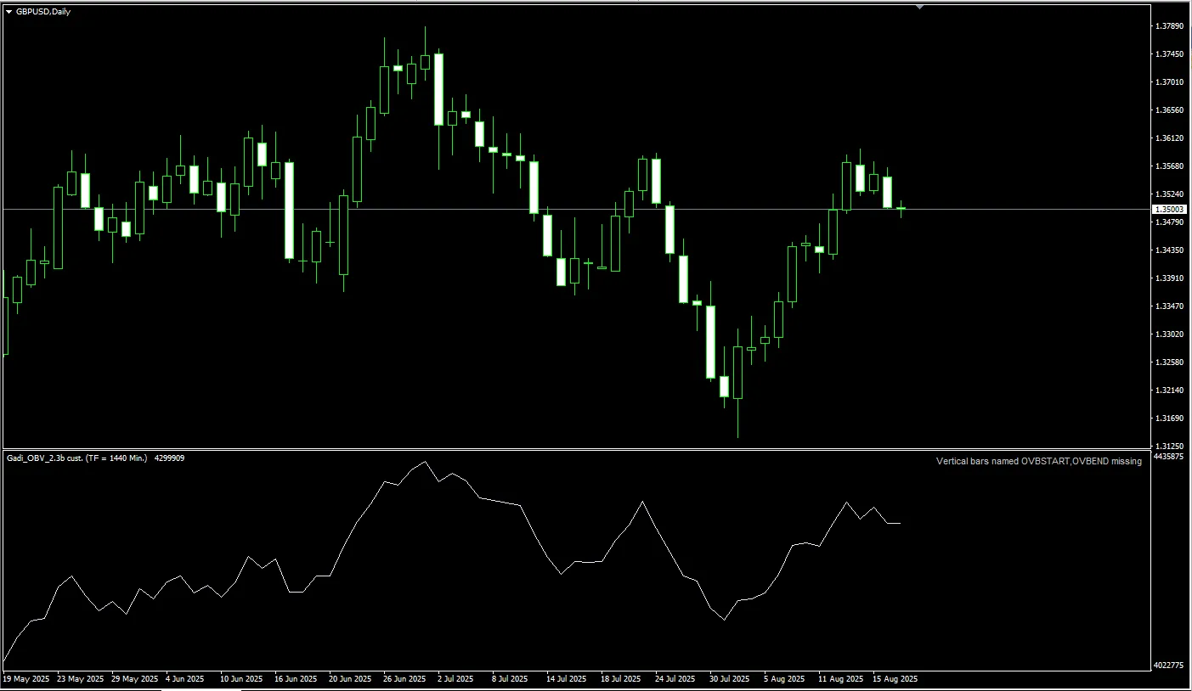Click the price scale value 1.37450

1171,54
